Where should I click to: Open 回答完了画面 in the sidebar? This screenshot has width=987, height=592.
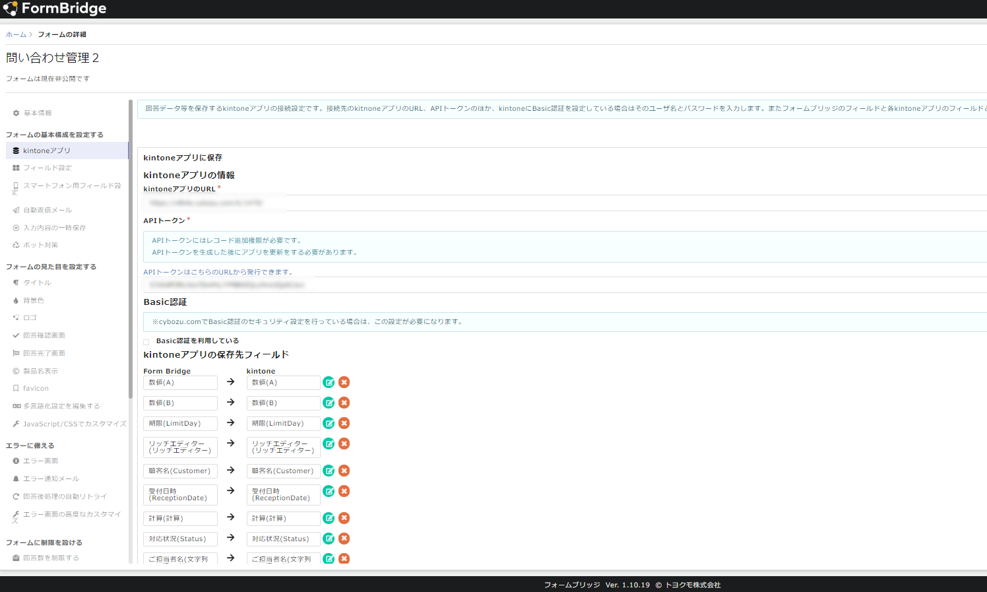coord(44,353)
